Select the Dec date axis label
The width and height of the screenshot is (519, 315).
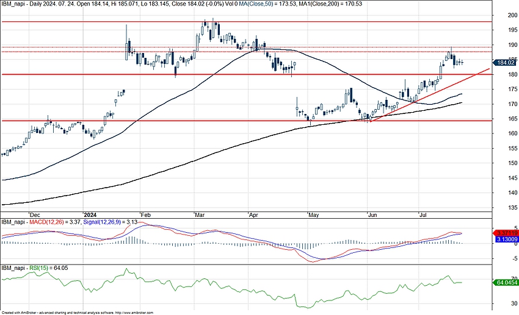pos(34,215)
